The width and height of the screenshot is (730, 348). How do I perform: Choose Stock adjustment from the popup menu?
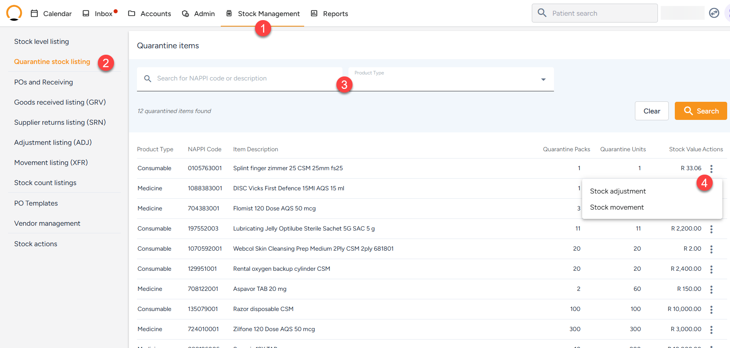tap(618, 191)
